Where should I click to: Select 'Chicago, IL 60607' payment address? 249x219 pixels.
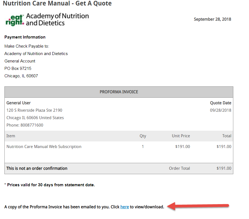click(21, 76)
